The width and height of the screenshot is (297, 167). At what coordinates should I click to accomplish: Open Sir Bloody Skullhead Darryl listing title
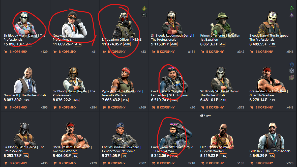[220, 93]
